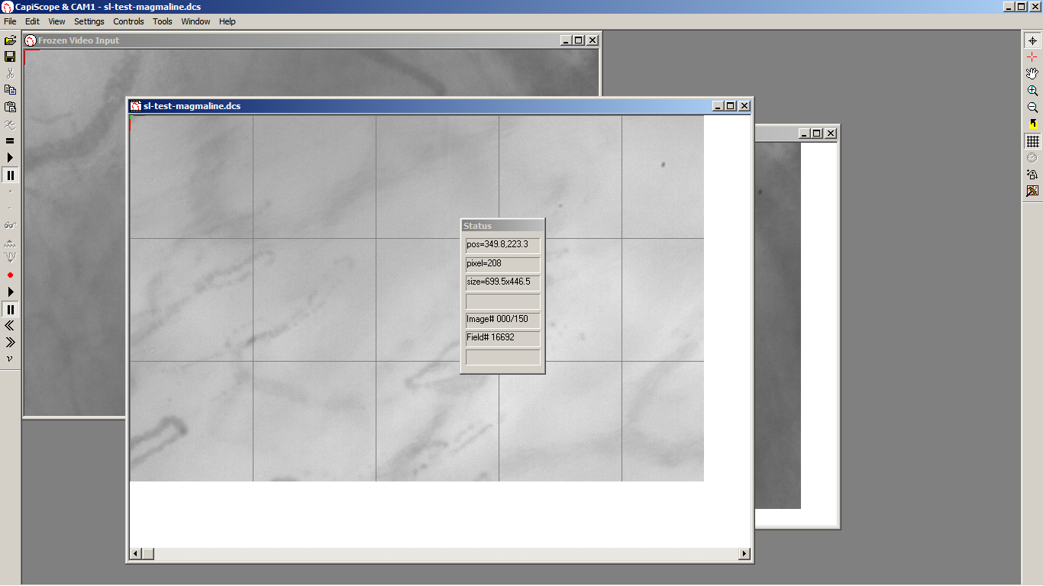Click the binoculars icon in the left toolbar
Screen dimensions: 1043x586
click(10, 225)
